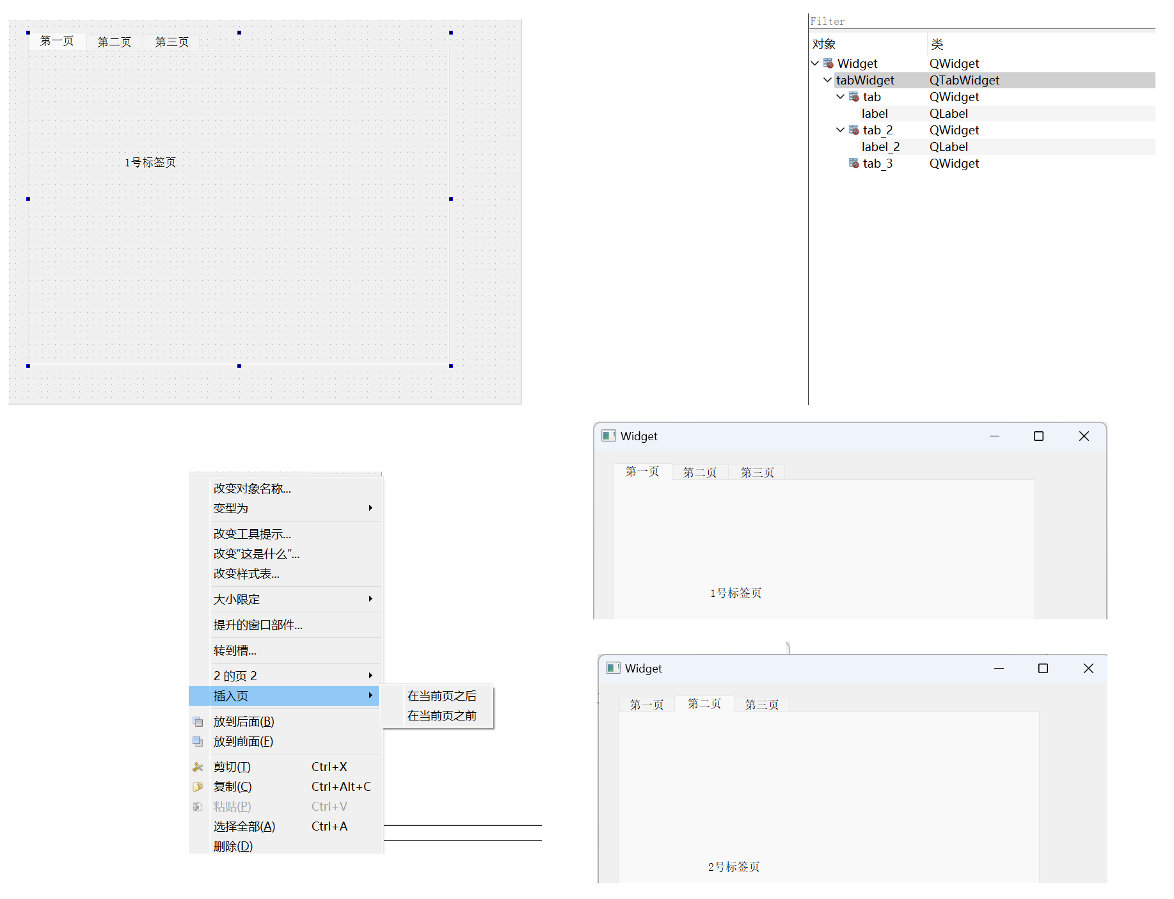This screenshot has width=1174, height=899.
Task: Click the 2号标签页 label in lower Widget window
Action: click(x=734, y=867)
